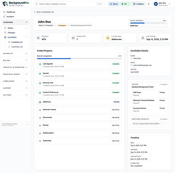This screenshot has width=175, height=173.
Task: Click the Review step row
Action: 79,125
